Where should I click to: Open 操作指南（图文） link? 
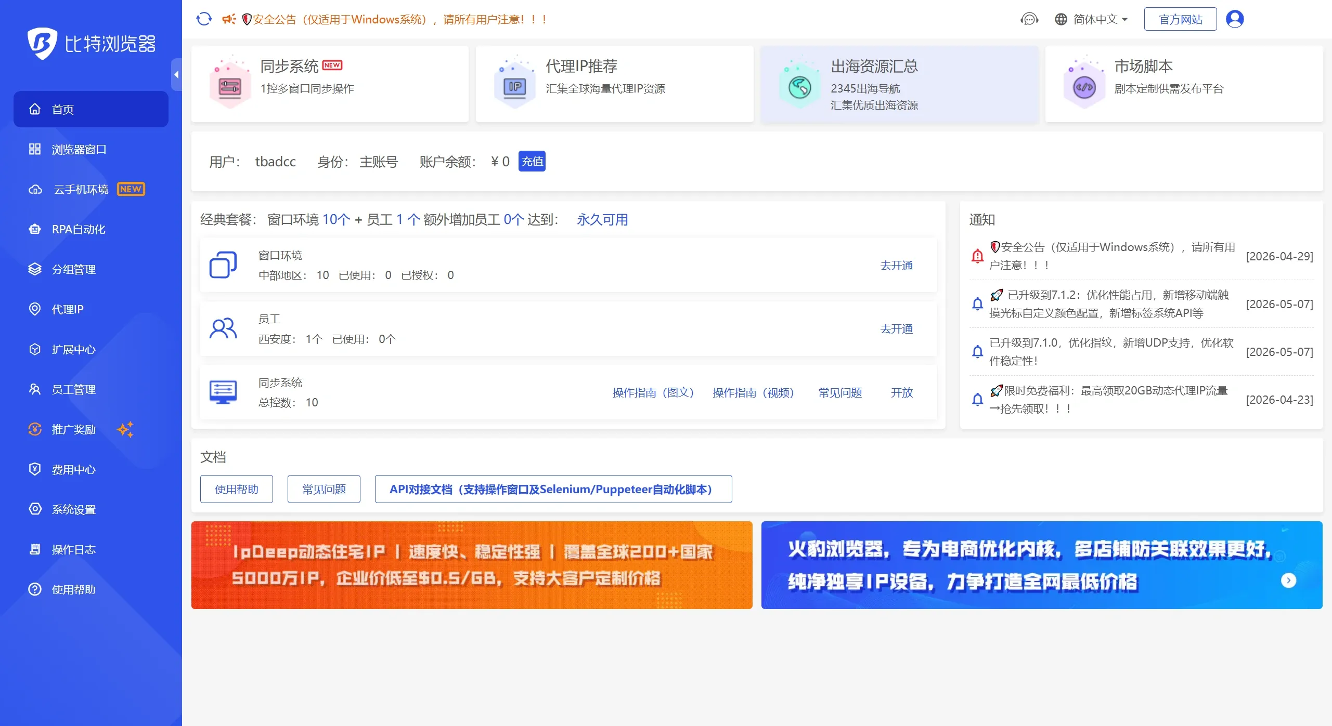tap(653, 392)
